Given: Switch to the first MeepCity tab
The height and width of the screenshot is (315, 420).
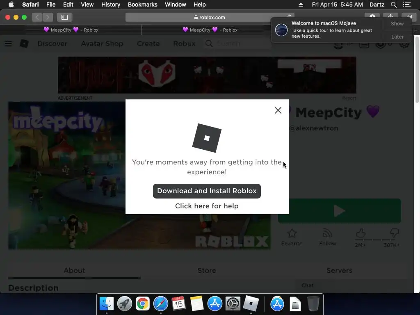Looking at the screenshot, I should click(x=71, y=30).
